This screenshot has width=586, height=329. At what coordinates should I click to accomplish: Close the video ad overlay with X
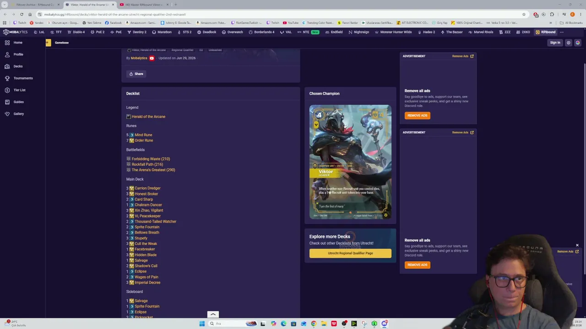pos(577,245)
